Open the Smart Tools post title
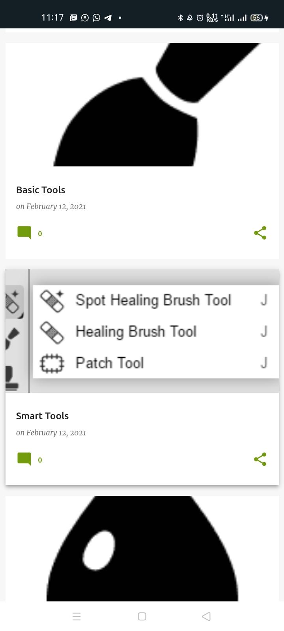Image resolution: width=284 pixels, height=631 pixels. pyautogui.click(x=42, y=416)
